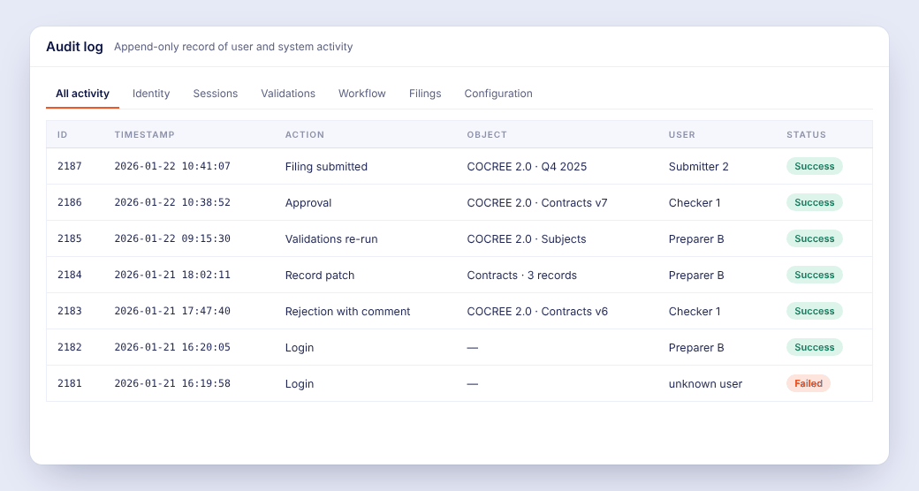The height and width of the screenshot is (491, 919).
Task: Click timestamp 2026-01-21 16:20:05
Action: [172, 347]
